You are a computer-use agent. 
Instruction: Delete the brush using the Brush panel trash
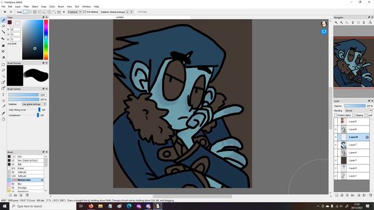click(x=27, y=195)
